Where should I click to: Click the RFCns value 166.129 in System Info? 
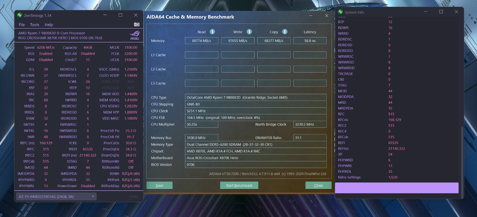(395, 120)
